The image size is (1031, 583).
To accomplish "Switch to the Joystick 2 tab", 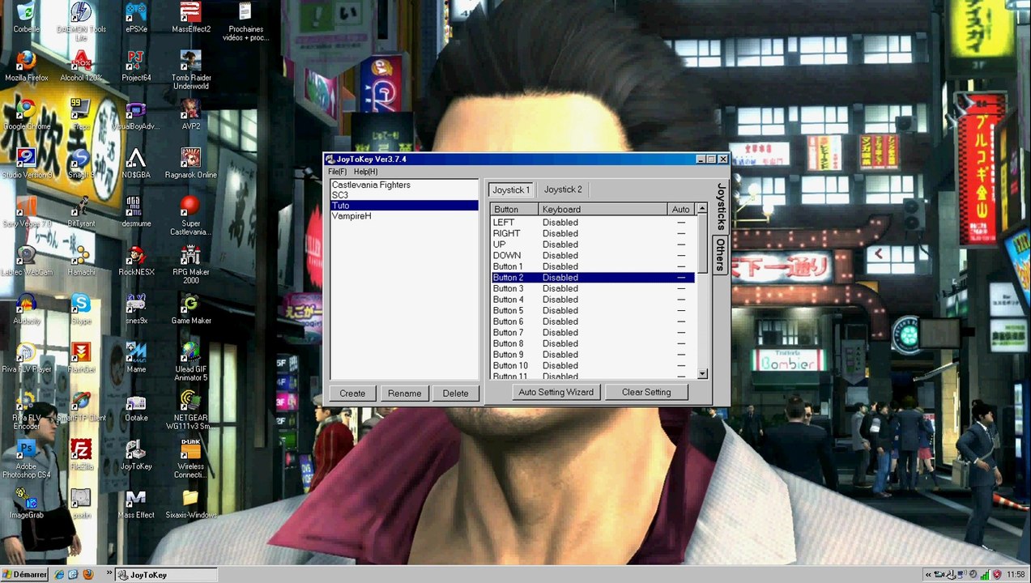I will (563, 189).
